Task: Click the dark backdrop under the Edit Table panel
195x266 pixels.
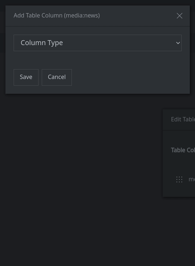Action: [179, 230]
